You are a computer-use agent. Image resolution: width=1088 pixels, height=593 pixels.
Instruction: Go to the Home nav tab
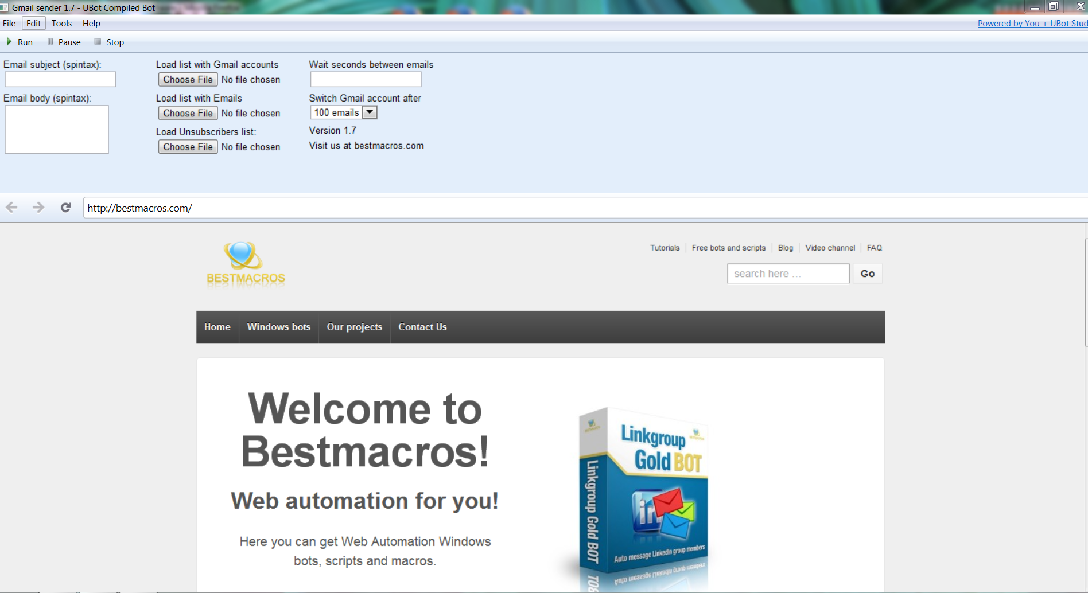pyautogui.click(x=217, y=327)
